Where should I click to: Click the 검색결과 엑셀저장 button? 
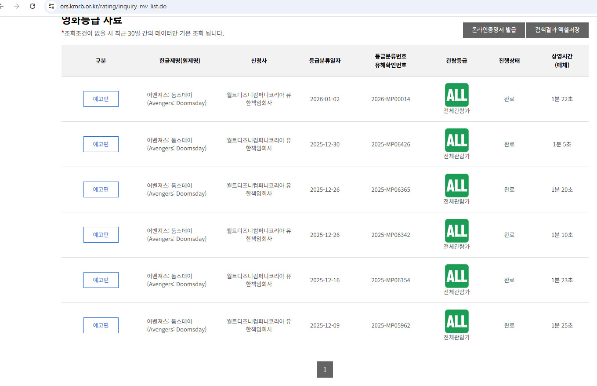(557, 30)
